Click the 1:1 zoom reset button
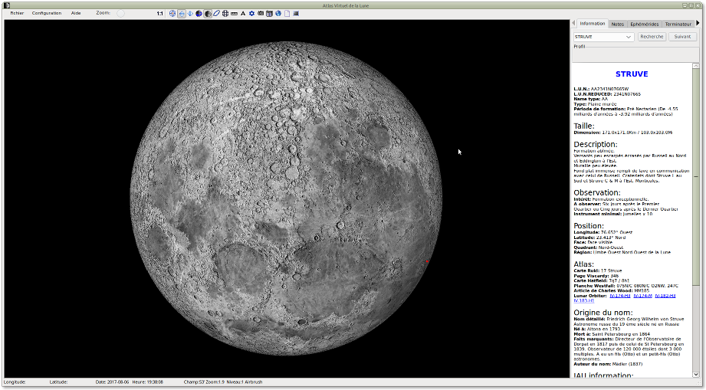The image size is (706, 390). point(160,14)
